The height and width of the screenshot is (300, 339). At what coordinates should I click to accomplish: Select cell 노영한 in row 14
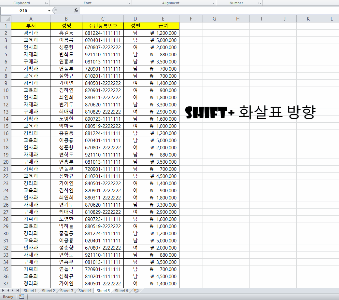(x=66, y=119)
